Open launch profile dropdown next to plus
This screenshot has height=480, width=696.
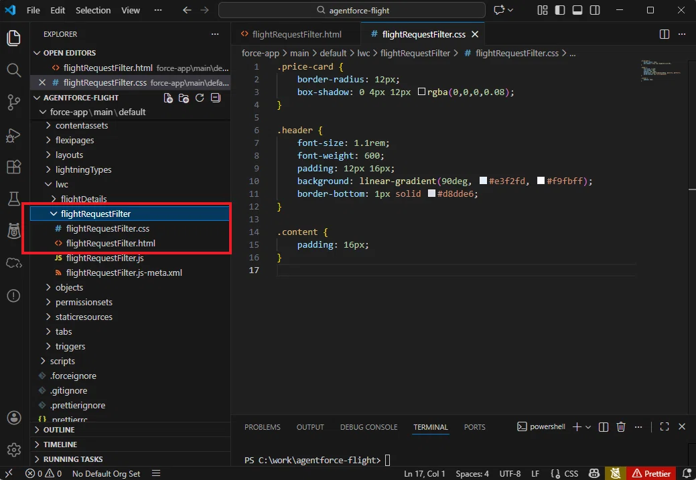(x=588, y=426)
